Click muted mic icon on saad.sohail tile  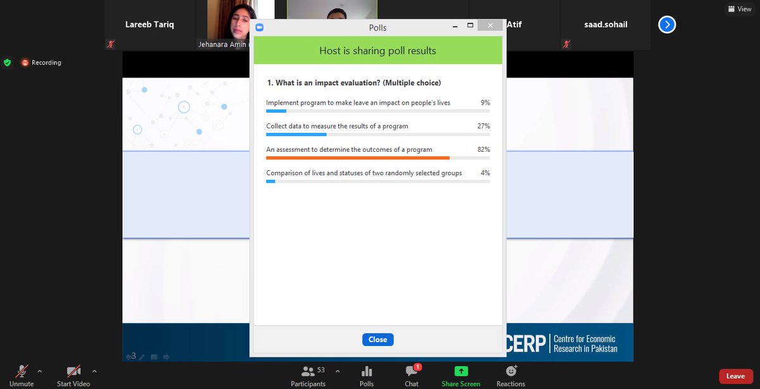tap(566, 44)
